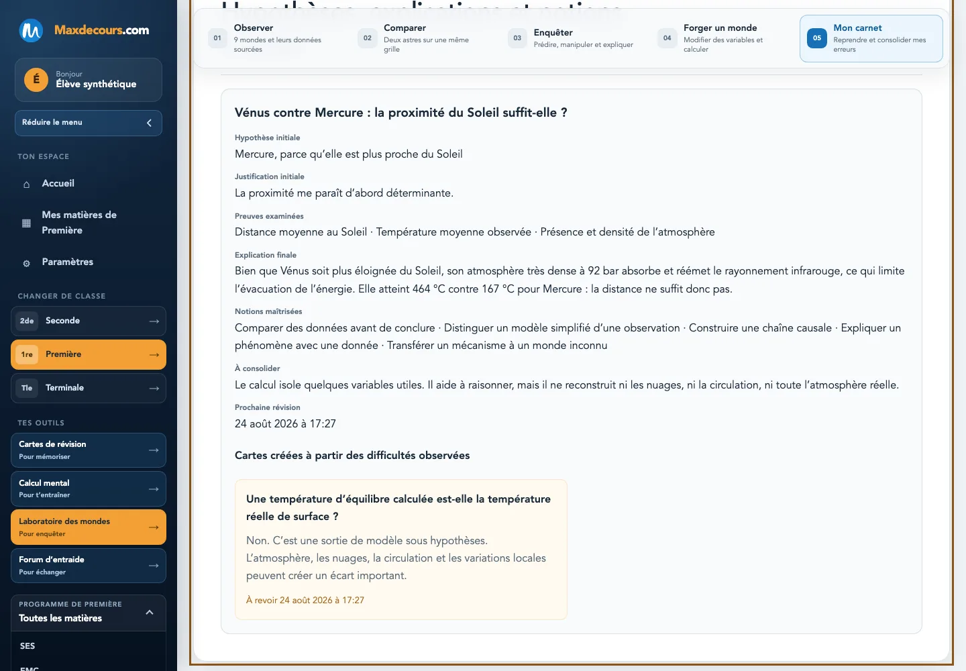Viewport: 966px width, 671px height.
Task: Collapse the sidebar with Réduire le menu chevron
Action: pos(149,123)
